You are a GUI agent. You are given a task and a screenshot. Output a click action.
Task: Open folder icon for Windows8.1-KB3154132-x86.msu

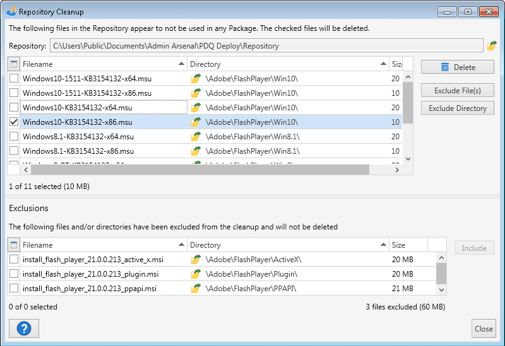[x=196, y=151]
